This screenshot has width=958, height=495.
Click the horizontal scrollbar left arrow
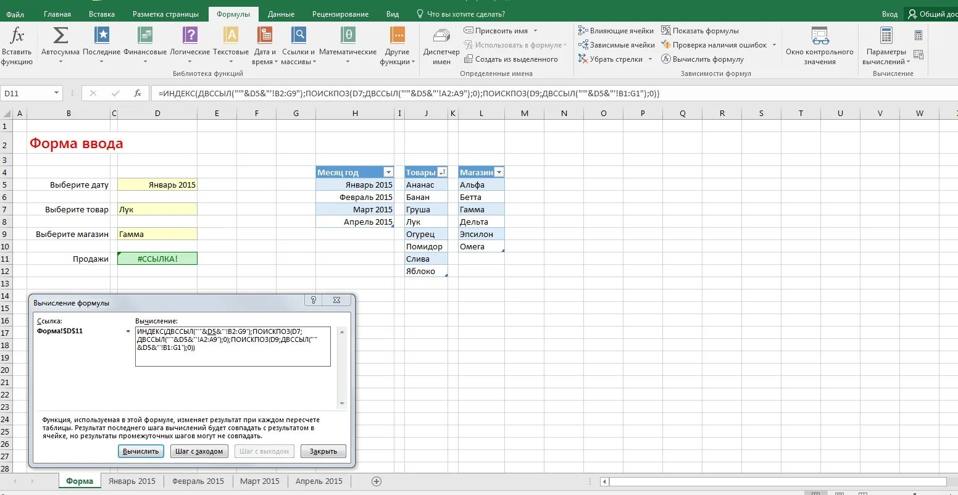click(x=605, y=481)
